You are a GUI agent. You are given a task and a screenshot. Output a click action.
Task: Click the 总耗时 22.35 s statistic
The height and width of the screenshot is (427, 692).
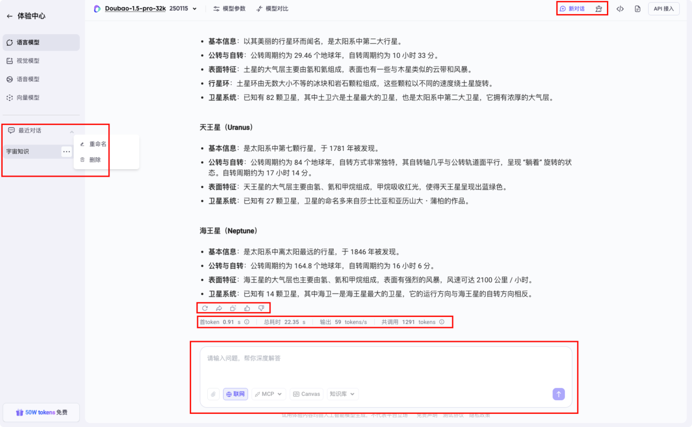(x=284, y=322)
